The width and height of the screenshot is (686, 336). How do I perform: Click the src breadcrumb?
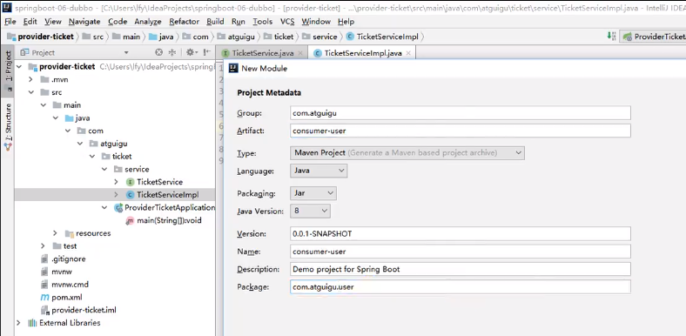93,37
